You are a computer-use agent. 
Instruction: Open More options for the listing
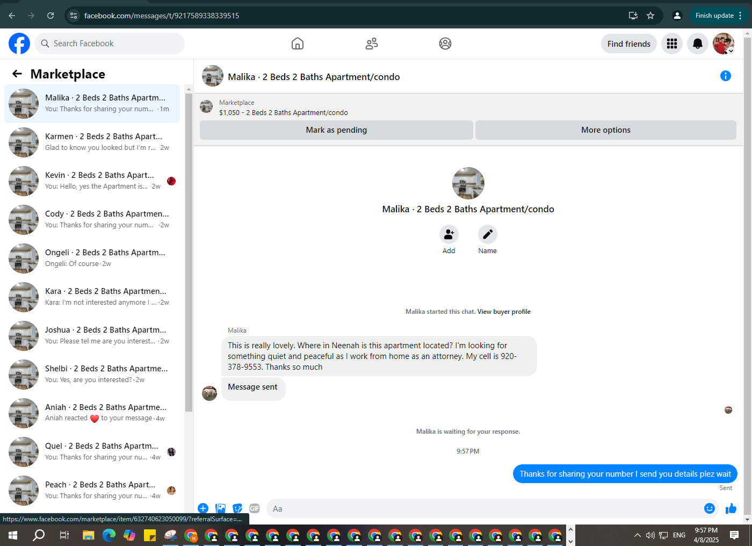click(606, 130)
